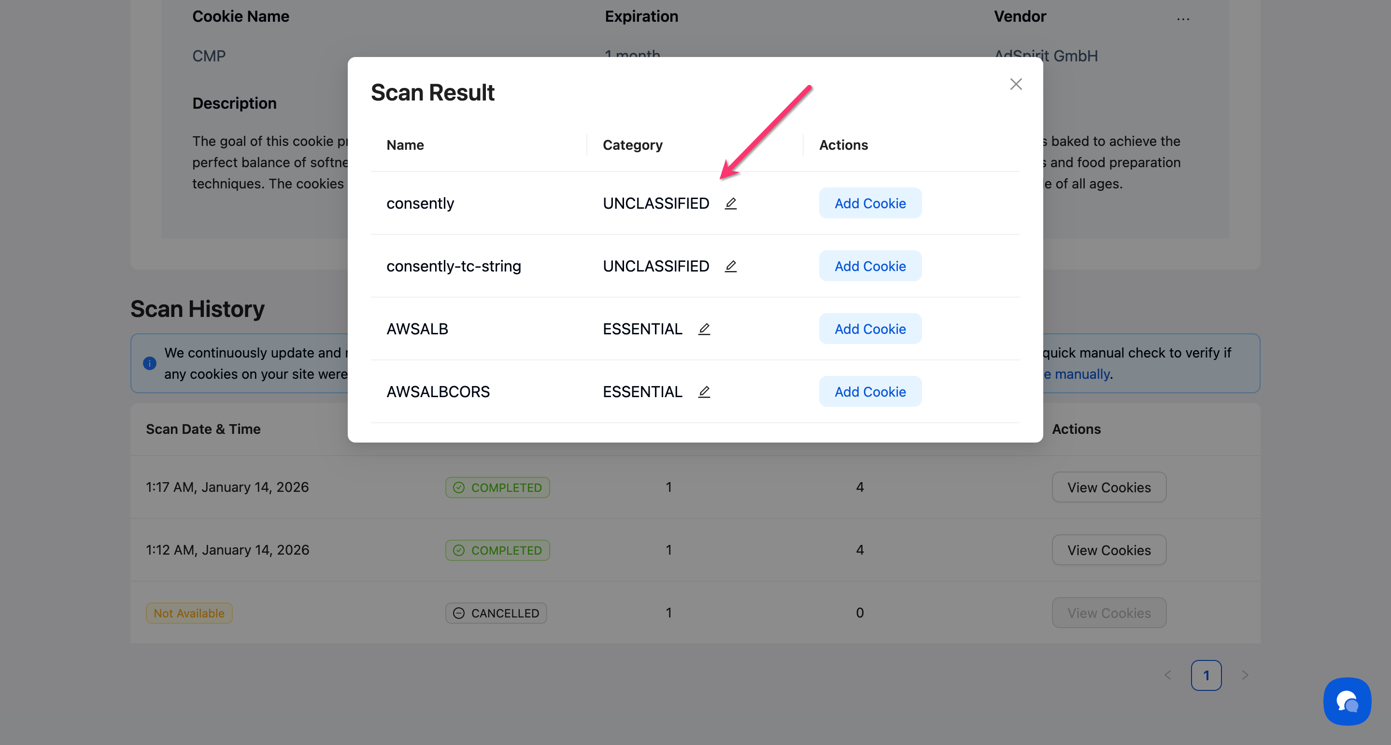Click the Name column header
Image resolution: width=1391 pixels, height=745 pixels.
pos(405,145)
